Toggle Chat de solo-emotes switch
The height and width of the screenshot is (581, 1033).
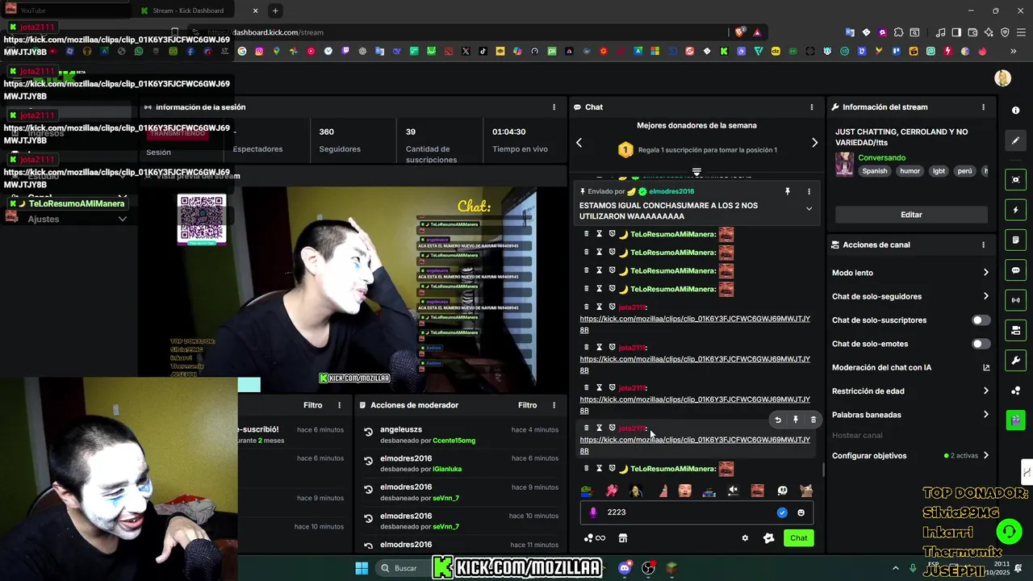tap(981, 344)
